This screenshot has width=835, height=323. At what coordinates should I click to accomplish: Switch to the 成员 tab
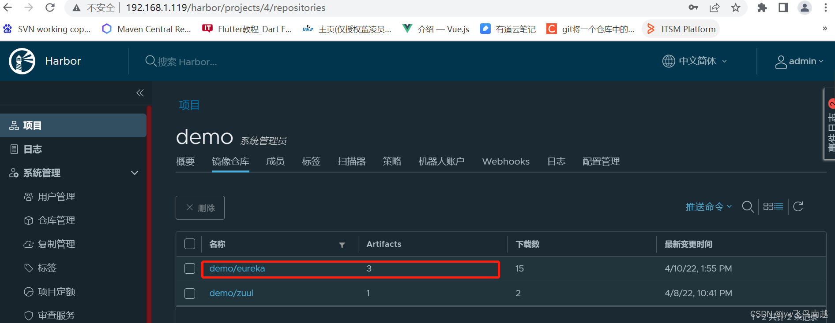pyautogui.click(x=275, y=161)
